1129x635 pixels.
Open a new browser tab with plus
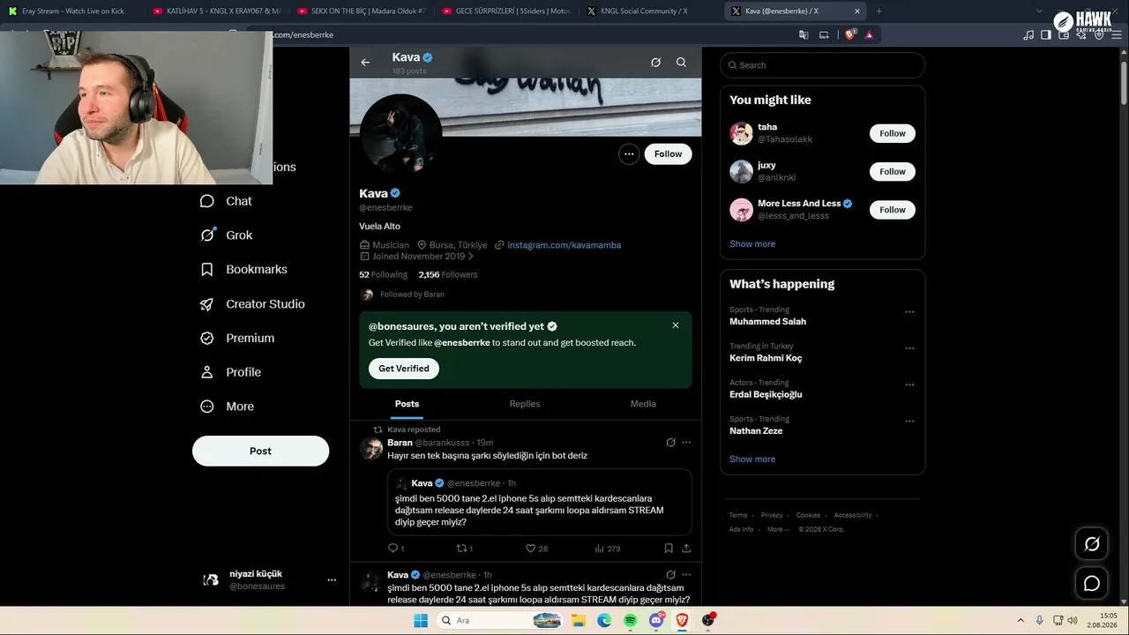click(879, 11)
